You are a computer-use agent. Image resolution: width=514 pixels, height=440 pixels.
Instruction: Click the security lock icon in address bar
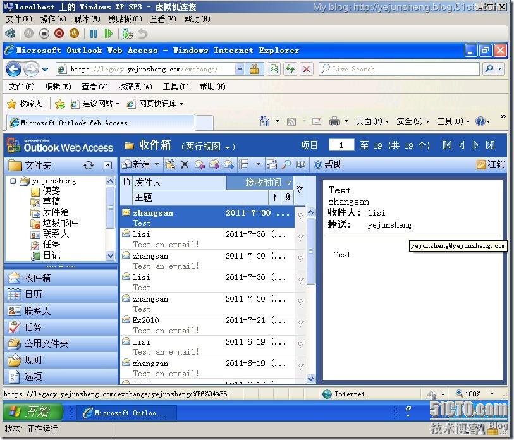[x=254, y=69]
